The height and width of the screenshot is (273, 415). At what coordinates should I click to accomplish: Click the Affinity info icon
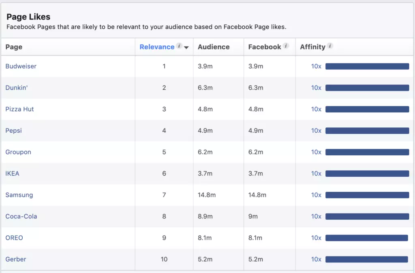click(x=330, y=46)
